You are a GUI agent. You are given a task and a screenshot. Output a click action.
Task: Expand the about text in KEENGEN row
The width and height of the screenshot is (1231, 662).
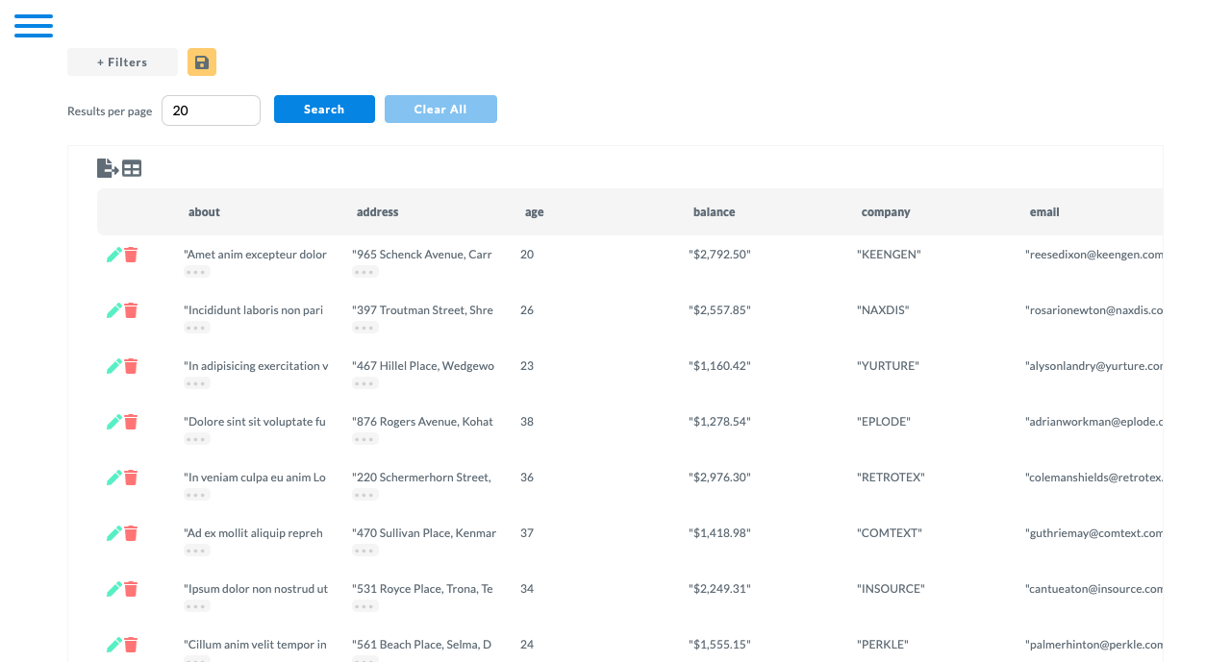tap(196, 273)
